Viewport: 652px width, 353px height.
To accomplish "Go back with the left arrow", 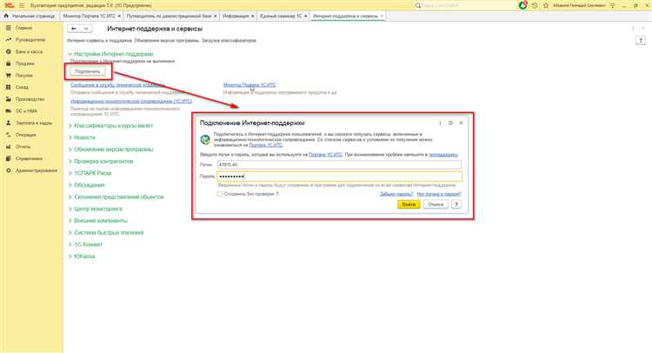I will pos(74,29).
